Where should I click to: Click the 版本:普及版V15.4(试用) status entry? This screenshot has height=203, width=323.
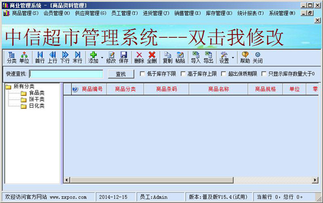[x=218, y=197]
